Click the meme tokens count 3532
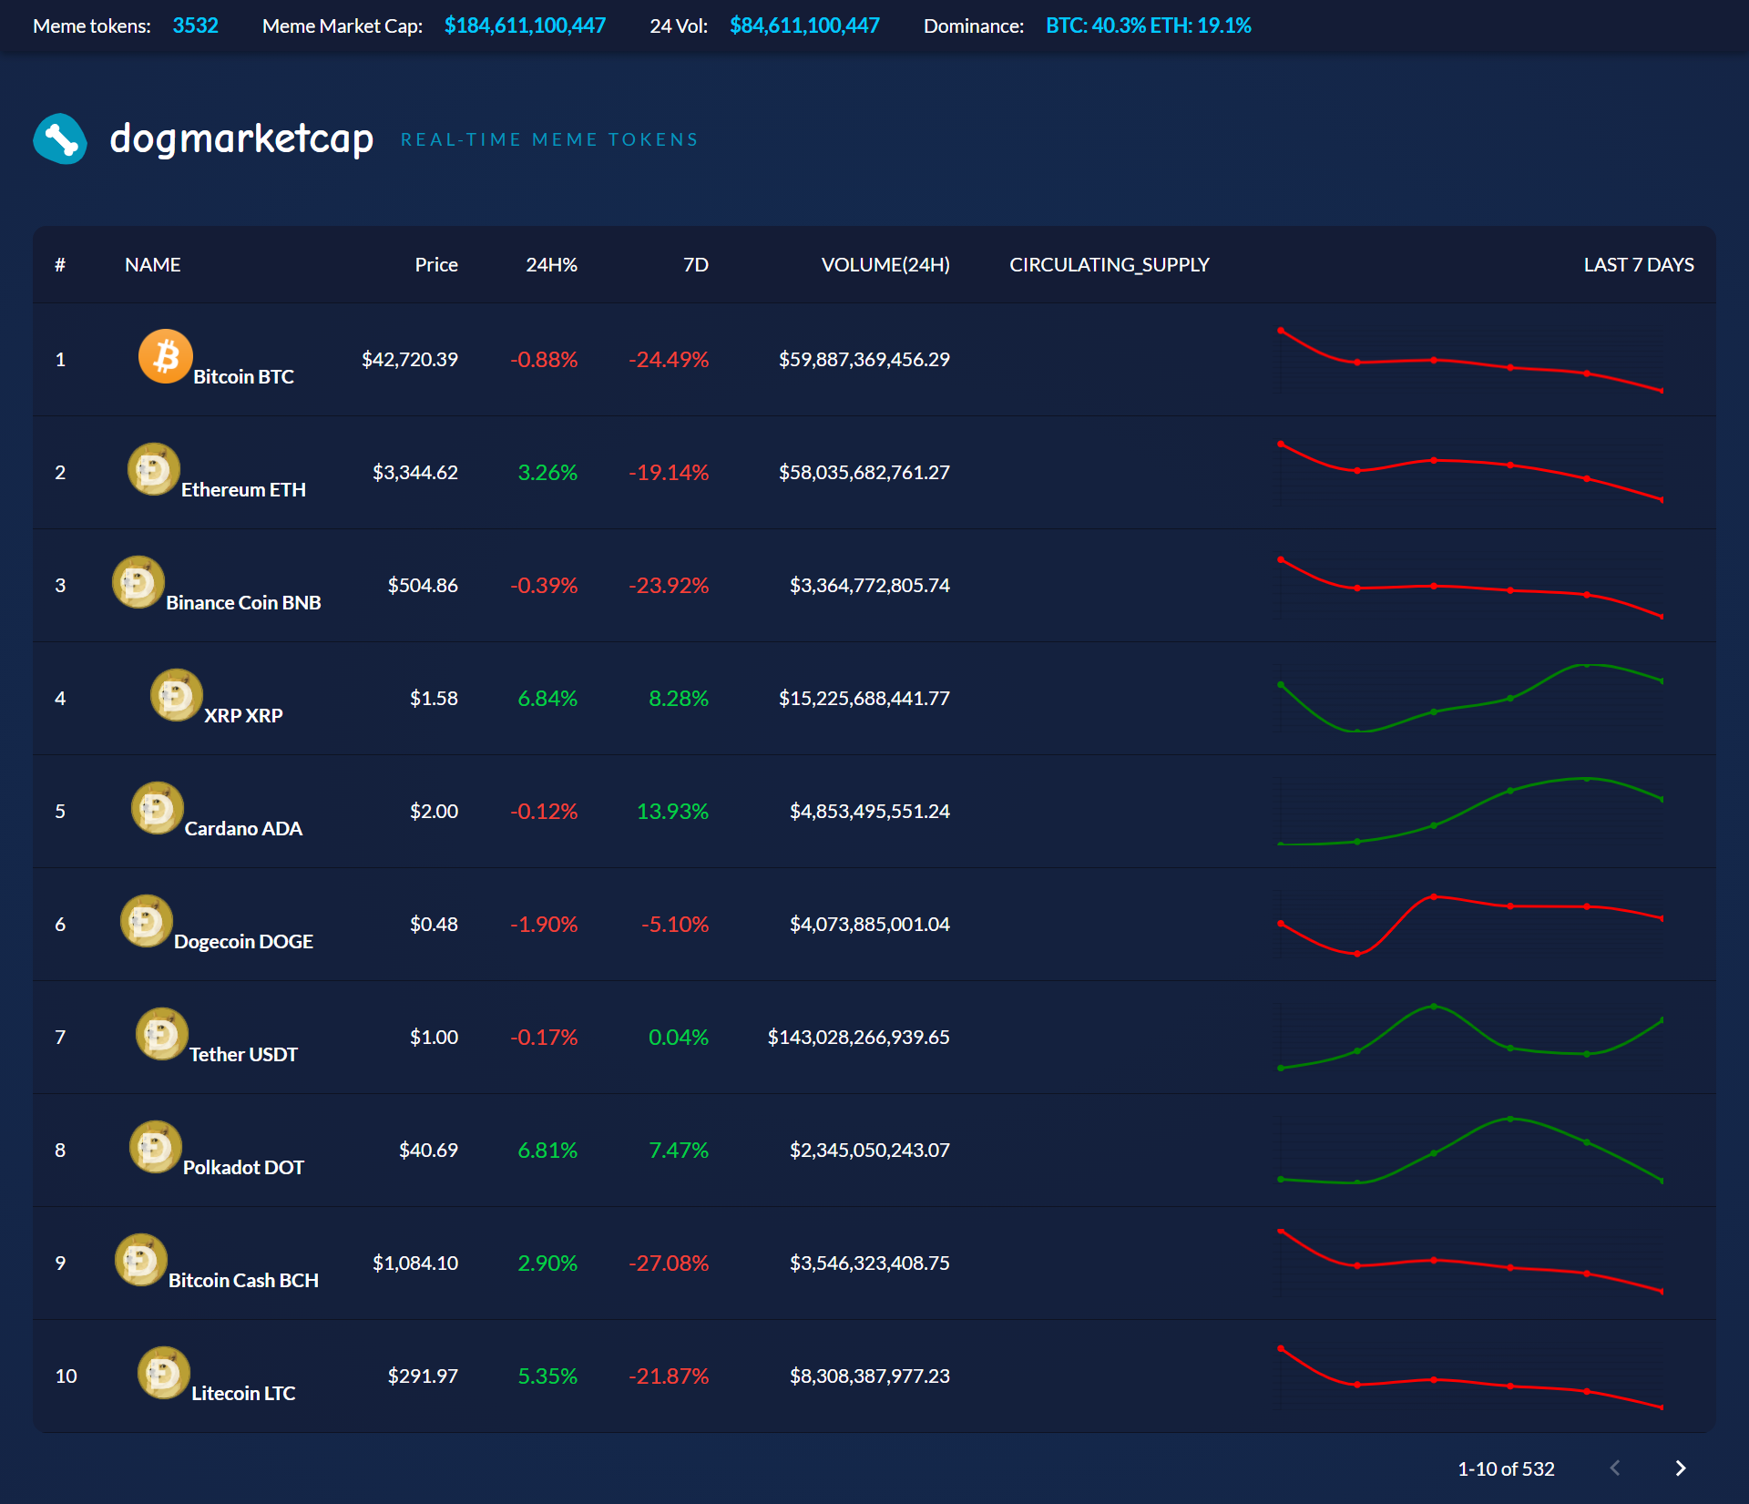 (196, 26)
